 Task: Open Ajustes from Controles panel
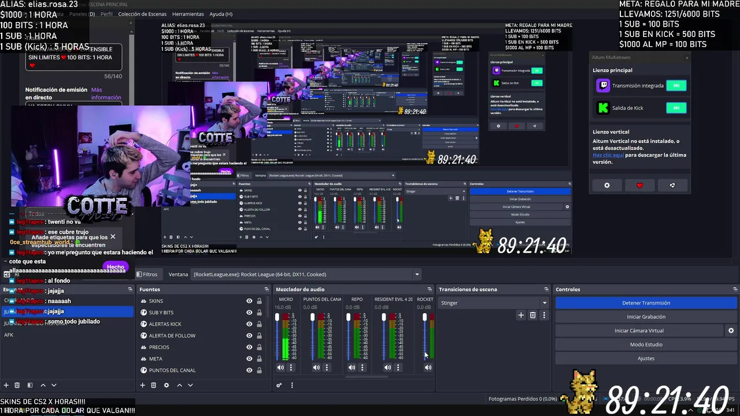(646, 358)
